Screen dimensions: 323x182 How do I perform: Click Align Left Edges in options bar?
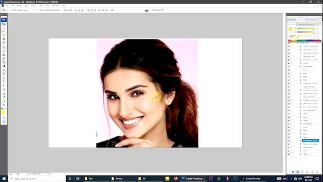(x=76, y=10)
